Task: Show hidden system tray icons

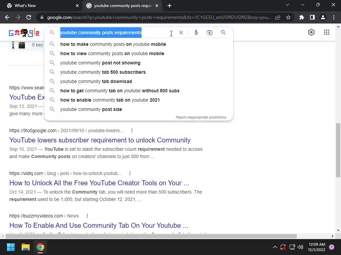Action: (275, 247)
